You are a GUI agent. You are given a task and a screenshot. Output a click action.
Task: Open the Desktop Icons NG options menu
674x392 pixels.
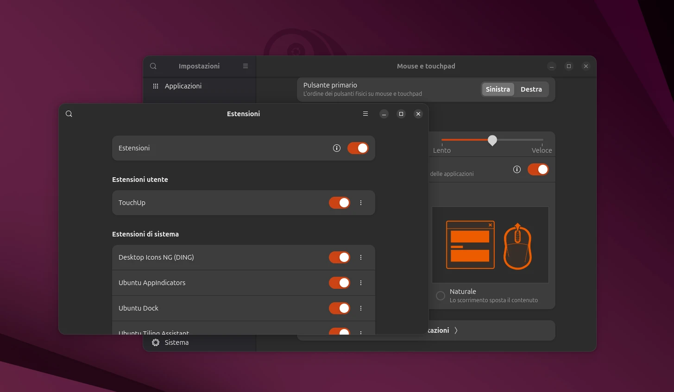361,257
